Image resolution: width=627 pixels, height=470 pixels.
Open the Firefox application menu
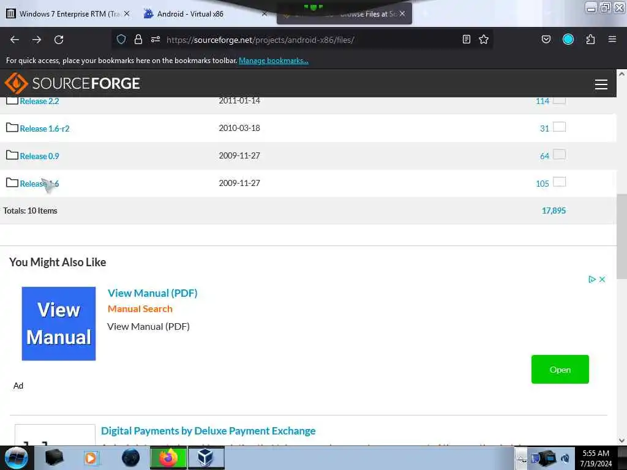[x=612, y=39]
